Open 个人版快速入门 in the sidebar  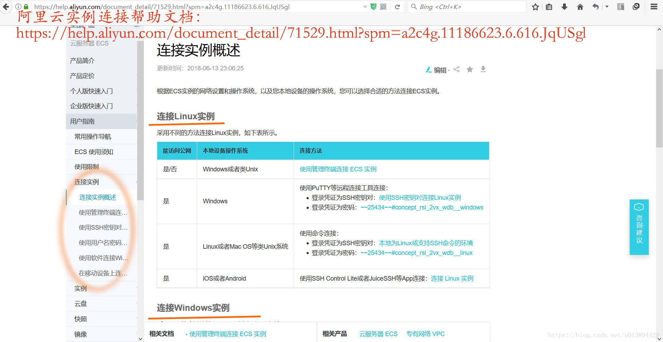pos(91,91)
